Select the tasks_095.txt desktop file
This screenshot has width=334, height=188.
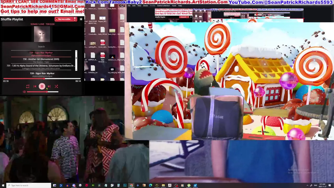103,31
